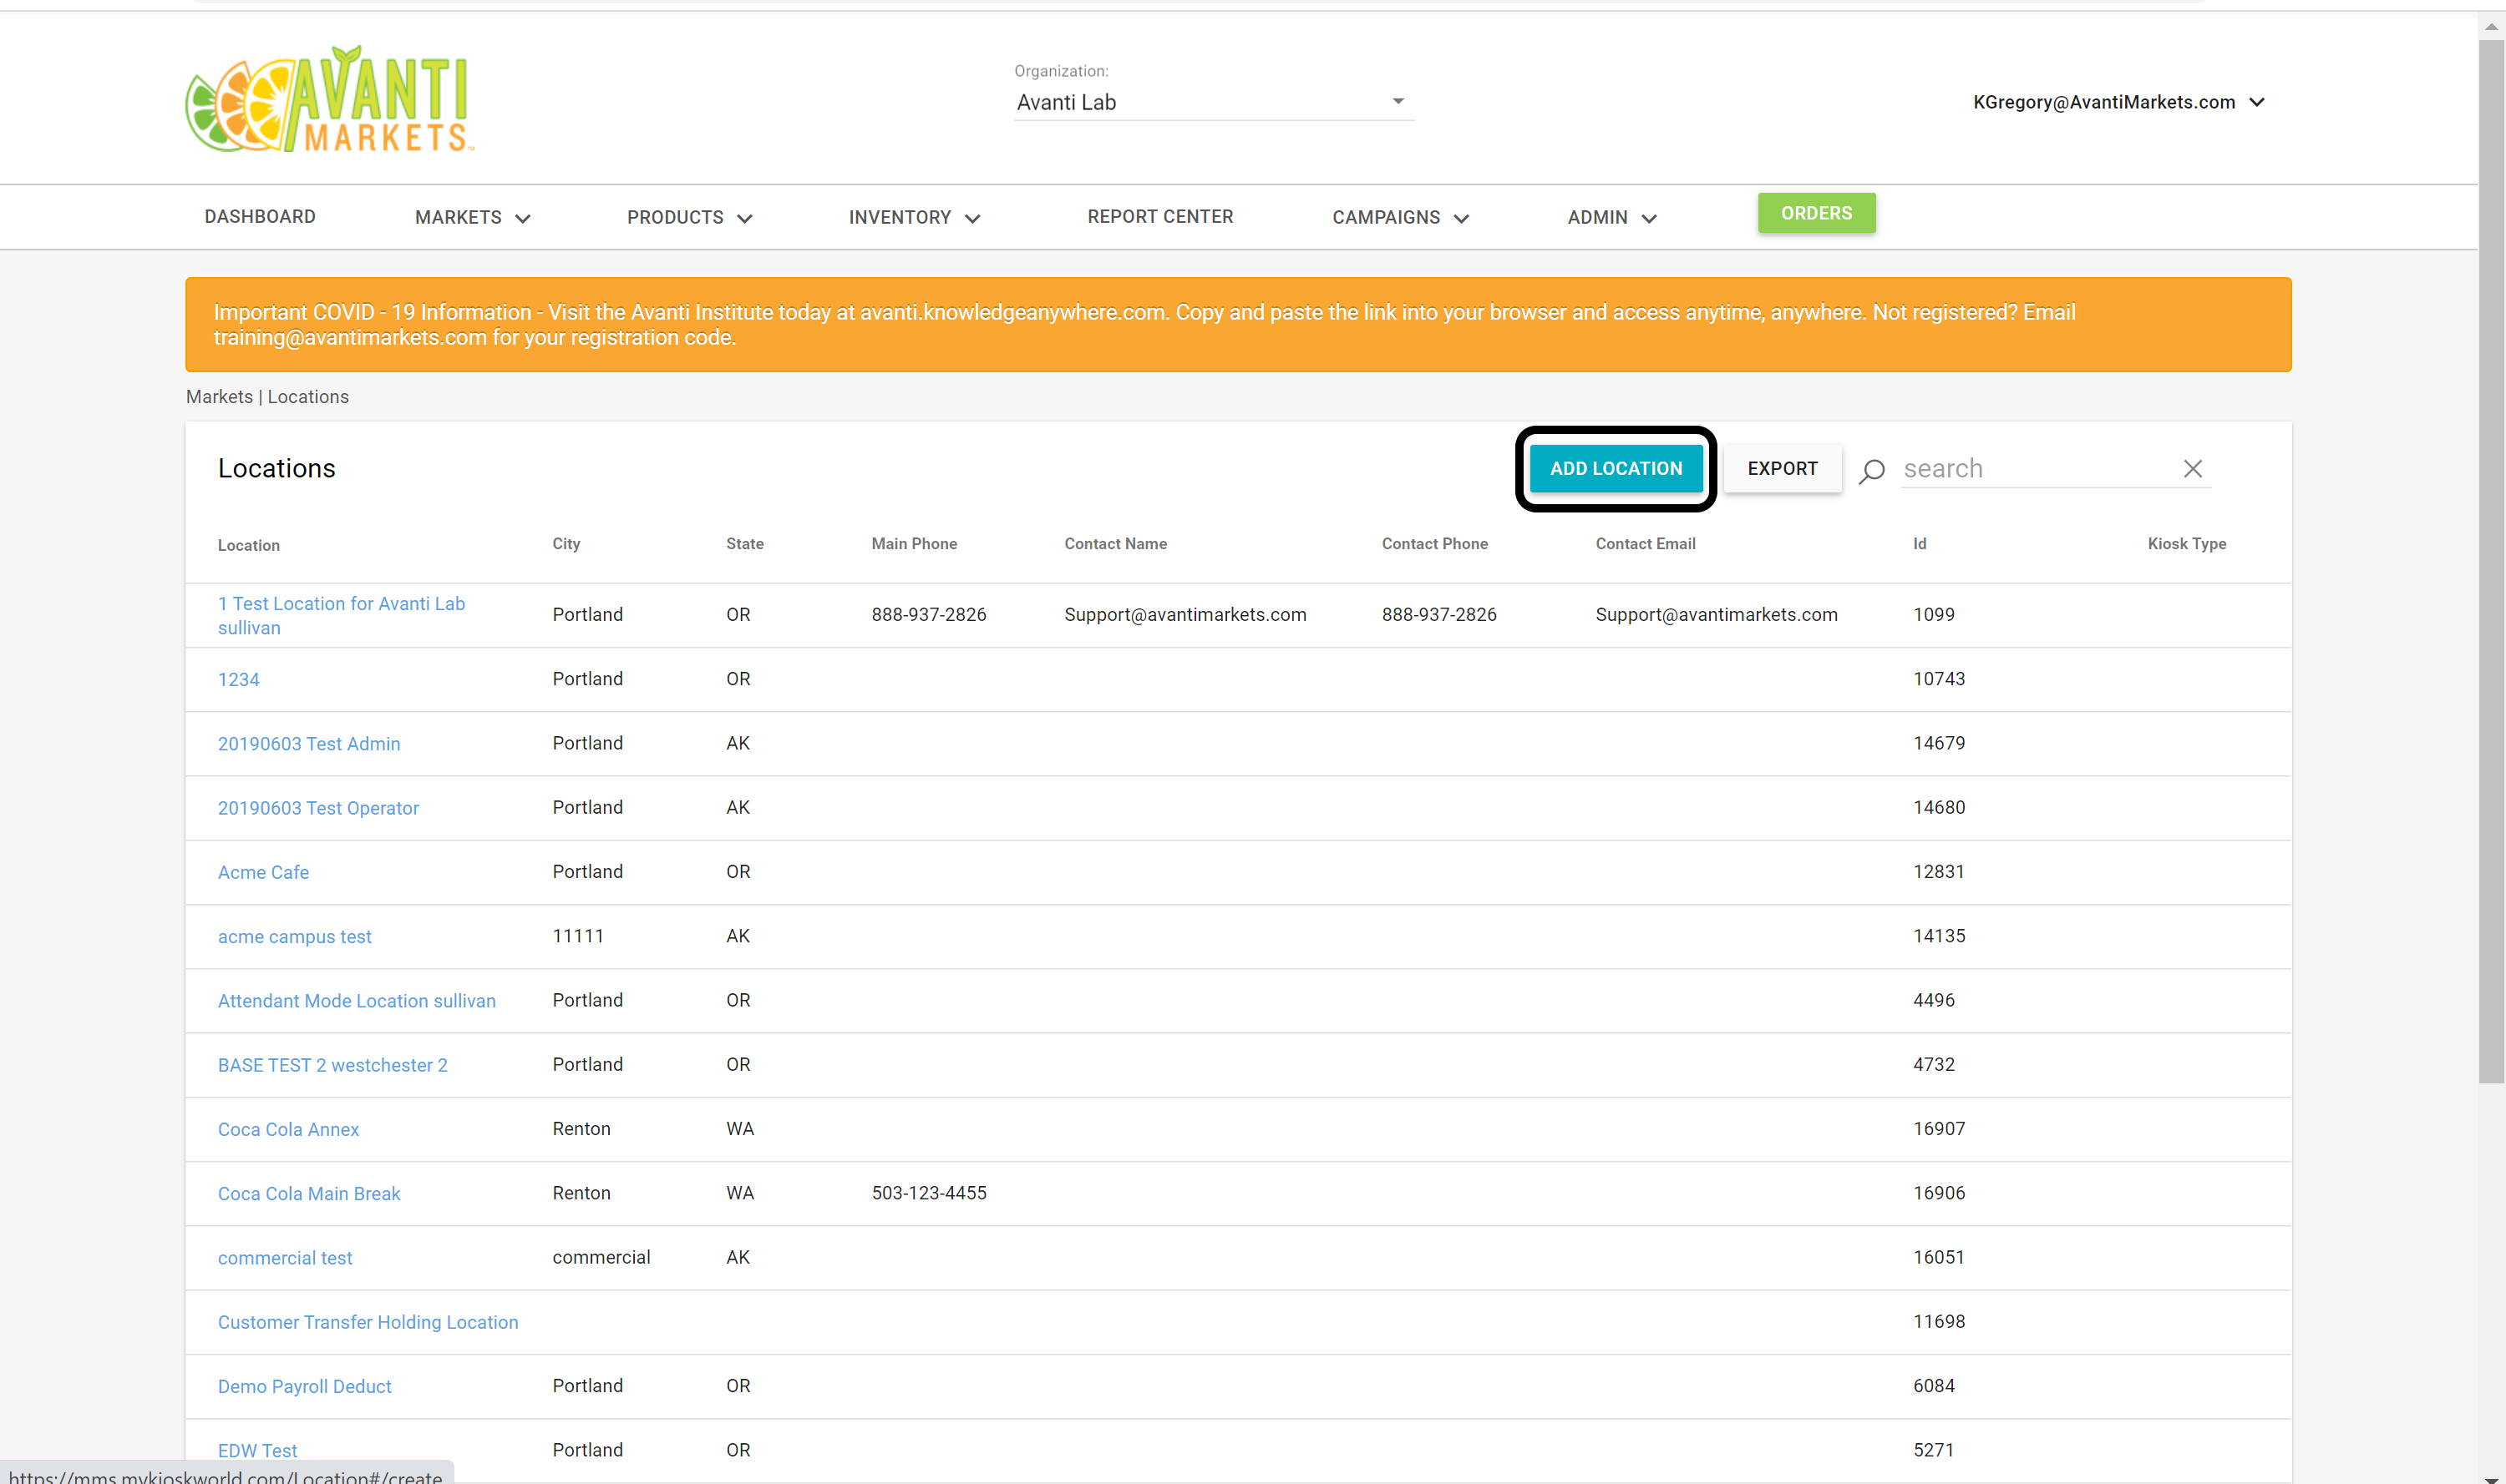Open 20190603 Test Admin location

(x=308, y=744)
